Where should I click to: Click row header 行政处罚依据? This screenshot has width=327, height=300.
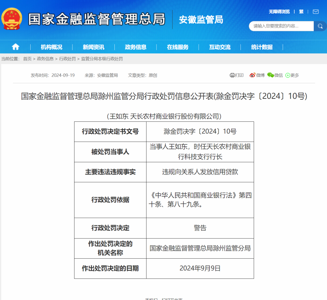click(110, 200)
